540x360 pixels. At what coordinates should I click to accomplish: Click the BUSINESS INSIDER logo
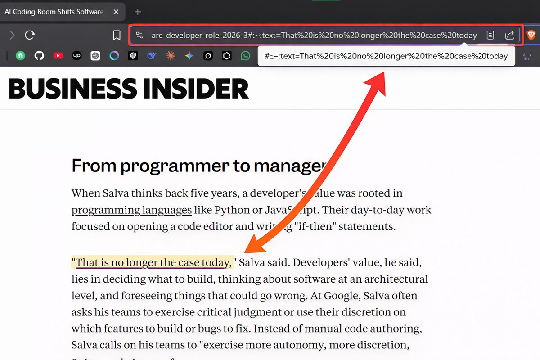coord(128,89)
